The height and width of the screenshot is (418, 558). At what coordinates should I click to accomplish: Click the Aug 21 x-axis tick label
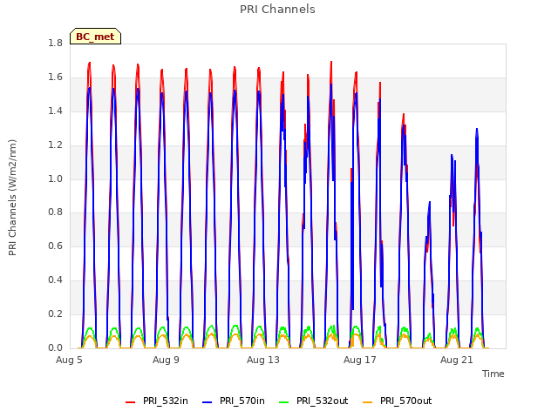click(x=457, y=360)
